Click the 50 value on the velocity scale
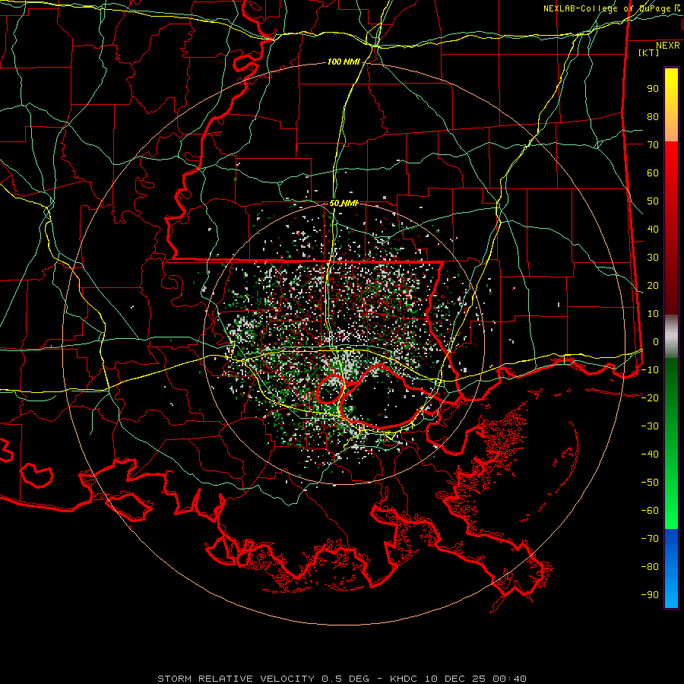The width and height of the screenshot is (684, 684). (x=653, y=201)
